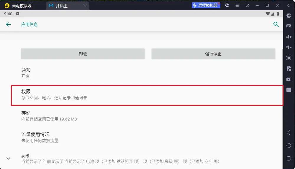
Task: Click the 强行停止 force stop button
Action: coord(213,54)
